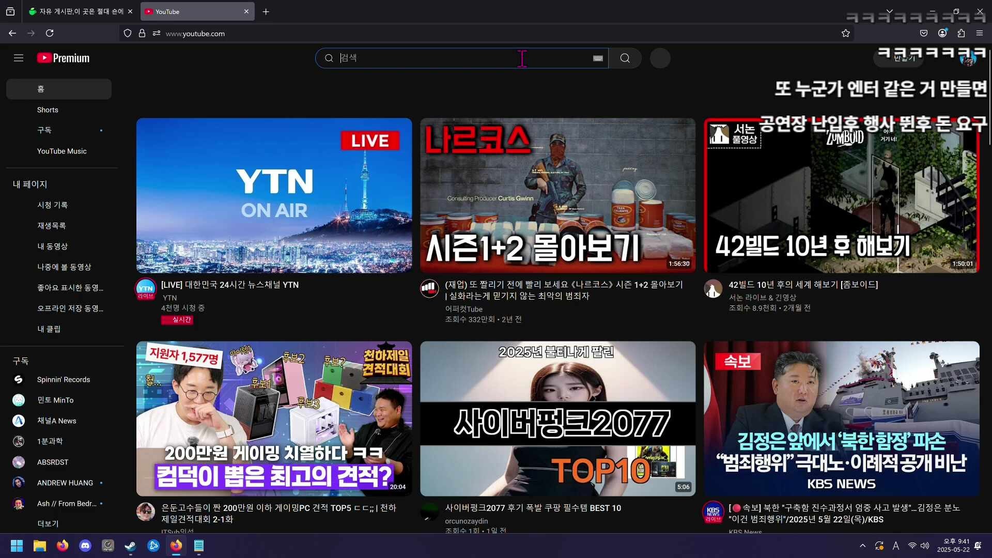Play the 나르코스 시즌1+2 몰아보기 thumbnail
This screenshot has width=992, height=558.
coord(557,195)
